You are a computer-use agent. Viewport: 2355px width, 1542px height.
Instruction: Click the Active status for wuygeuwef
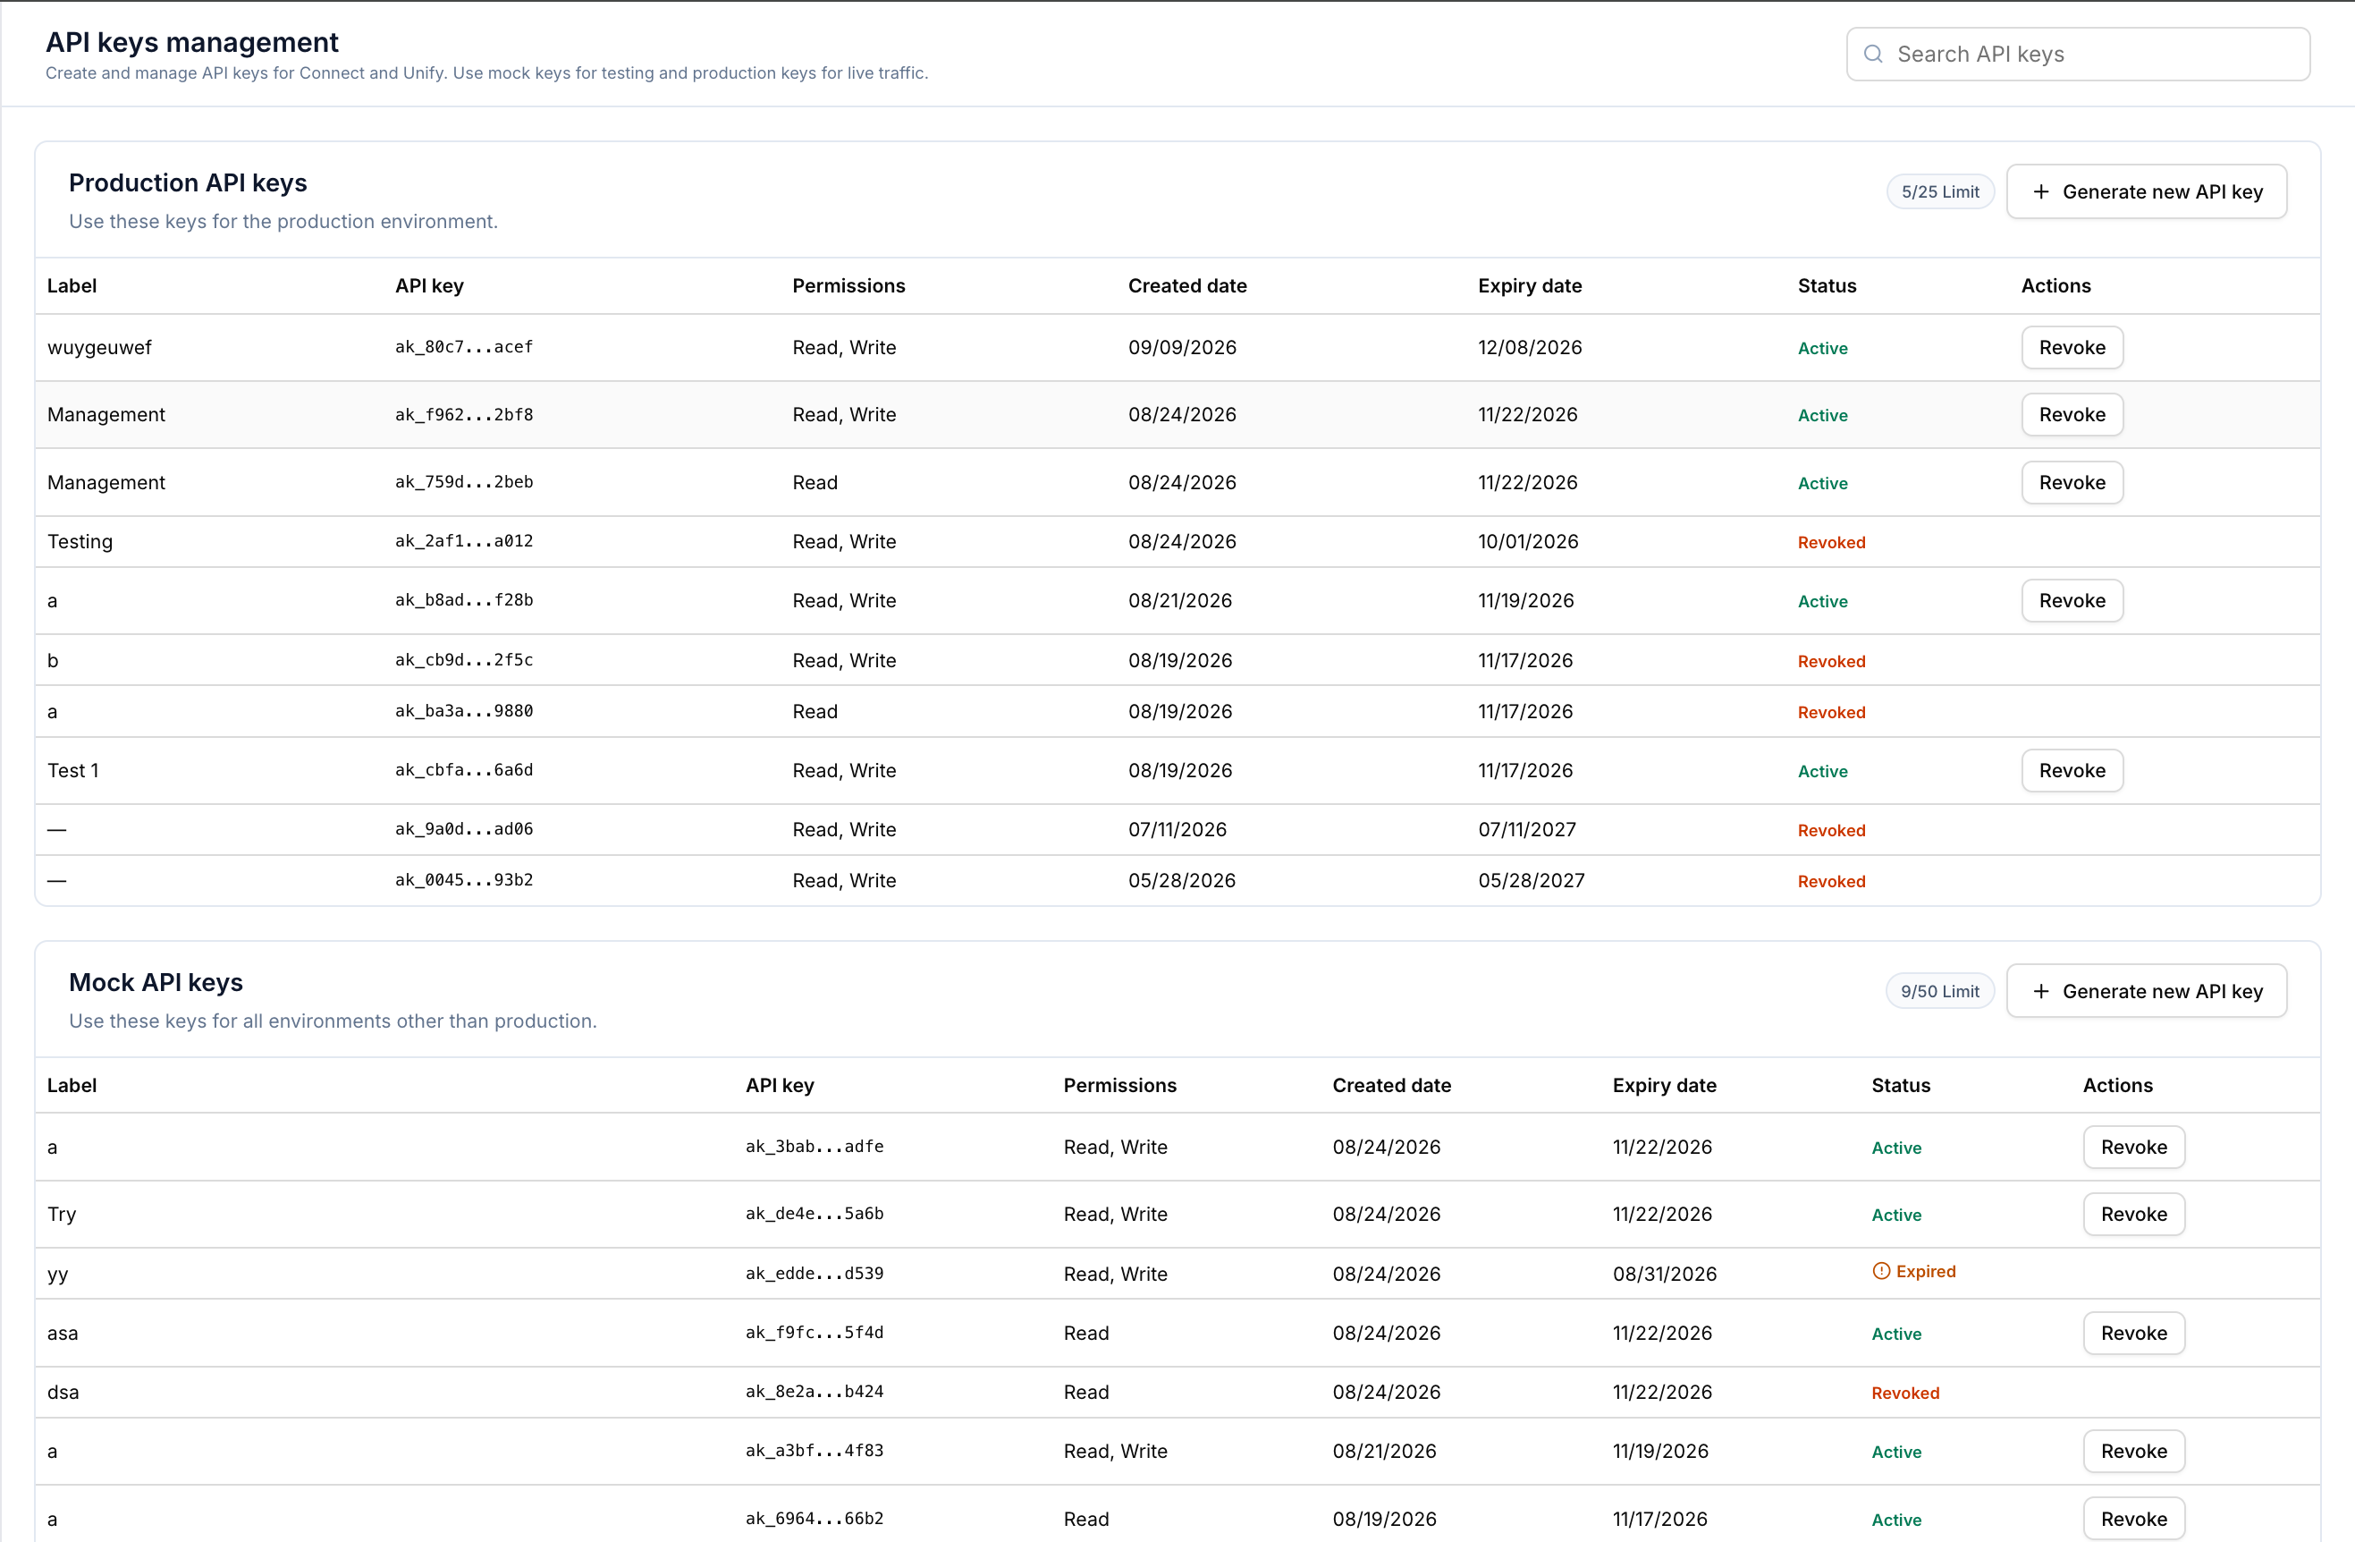coord(1823,349)
